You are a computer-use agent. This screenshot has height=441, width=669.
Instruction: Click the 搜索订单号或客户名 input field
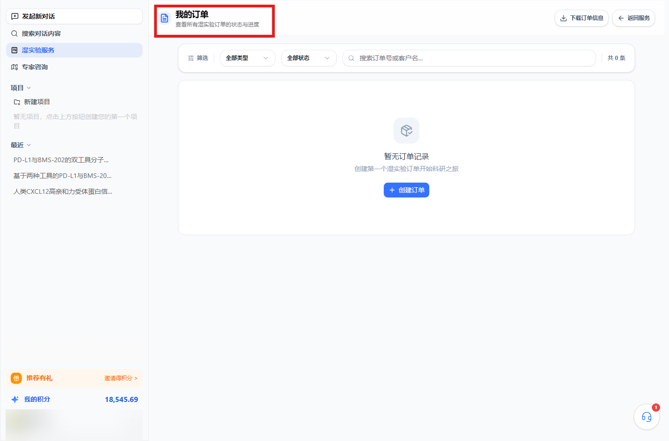pyautogui.click(x=469, y=58)
